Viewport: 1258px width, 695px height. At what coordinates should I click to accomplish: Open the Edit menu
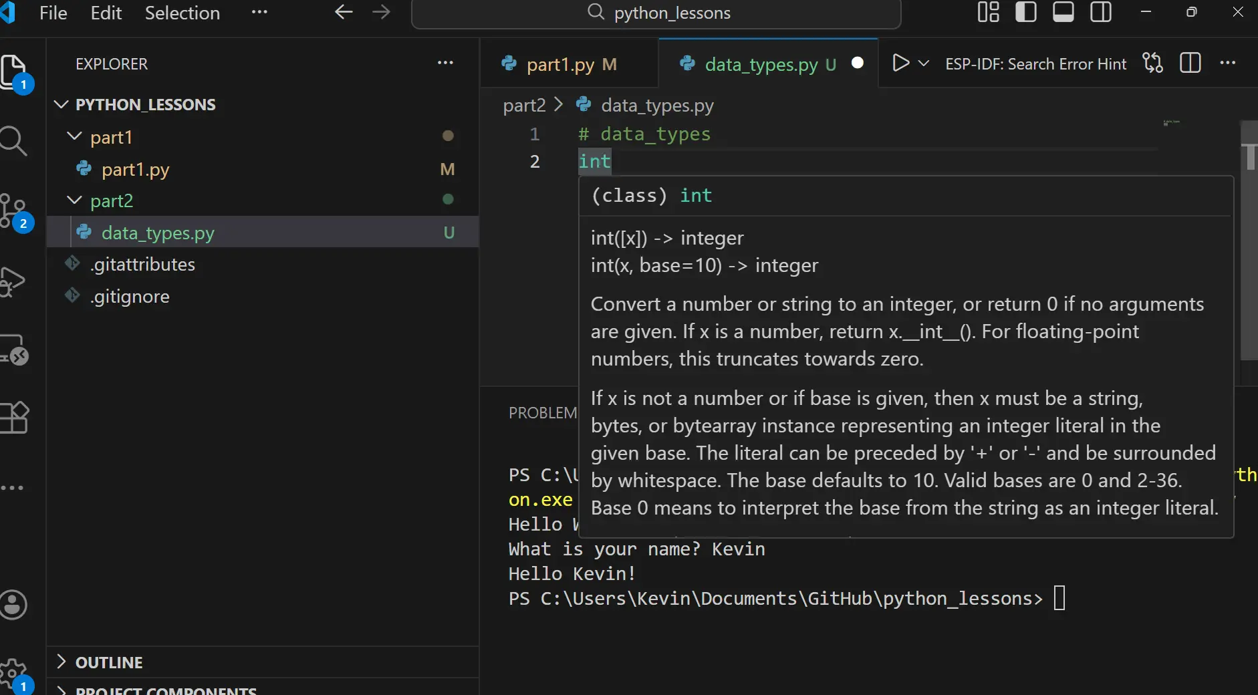106,13
